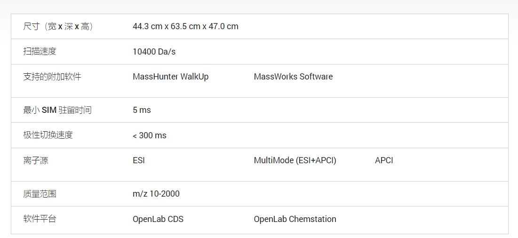
Task: Click the standalone APCI entry
Action: 384,160
